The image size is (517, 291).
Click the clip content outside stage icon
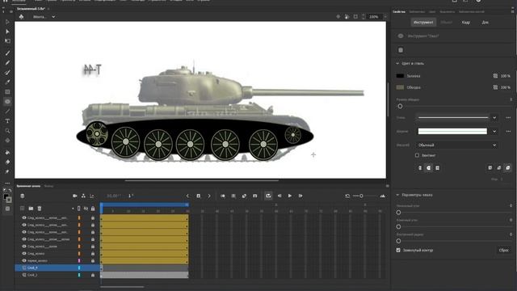coord(355,16)
